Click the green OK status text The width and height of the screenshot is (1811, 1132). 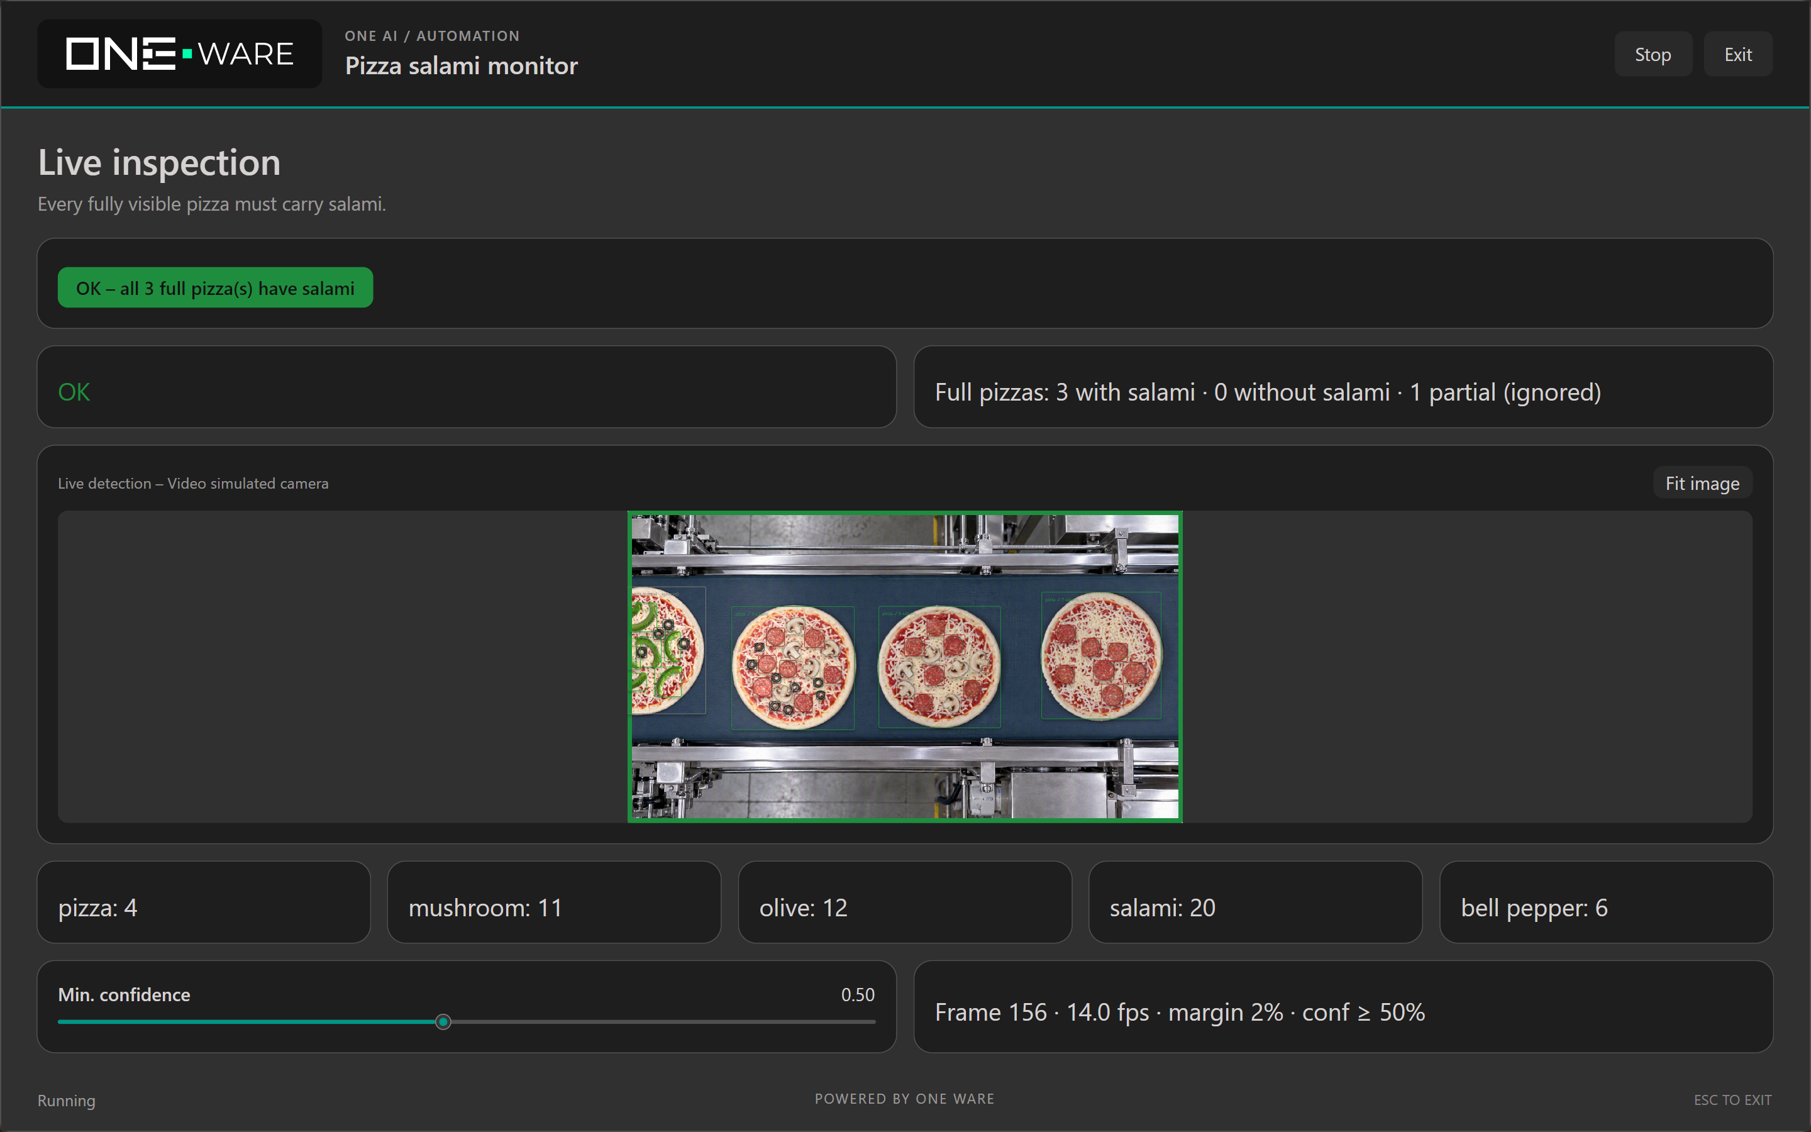tap(74, 392)
